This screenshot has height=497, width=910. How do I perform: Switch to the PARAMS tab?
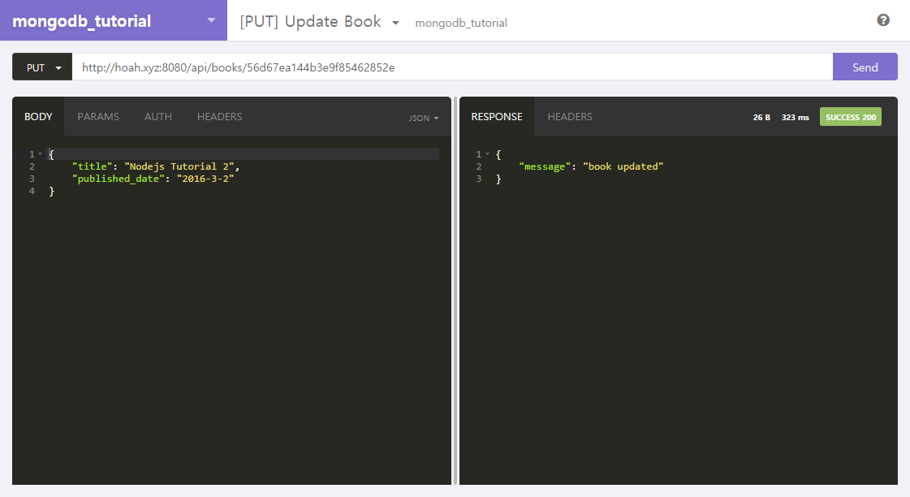[98, 116]
